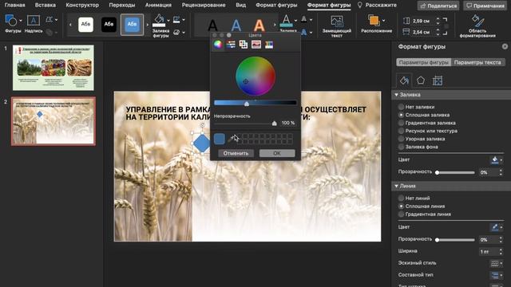Select the color sliders tab in Цвета dialog
This screenshot has height=287, width=511.
pyautogui.click(x=231, y=45)
